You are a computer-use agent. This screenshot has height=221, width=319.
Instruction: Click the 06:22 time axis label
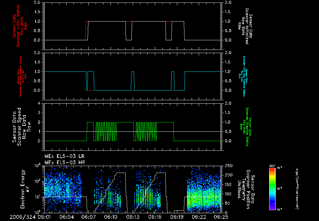coord(199,217)
